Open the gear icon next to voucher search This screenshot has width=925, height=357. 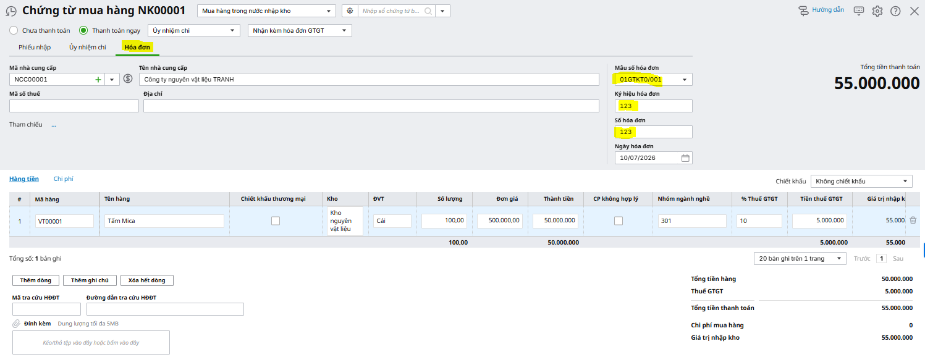pyautogui.click(x=350, y=11)
